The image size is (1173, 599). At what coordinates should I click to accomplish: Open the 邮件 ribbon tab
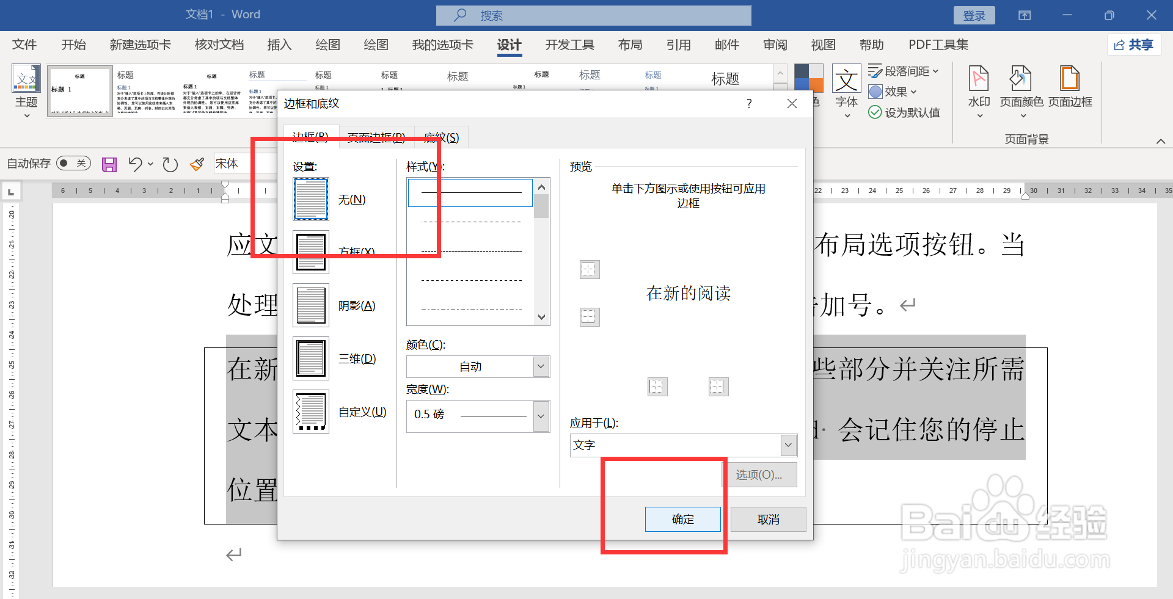(726, 44)
